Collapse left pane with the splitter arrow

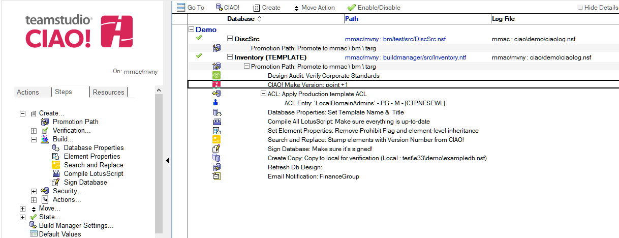(168, 161)
